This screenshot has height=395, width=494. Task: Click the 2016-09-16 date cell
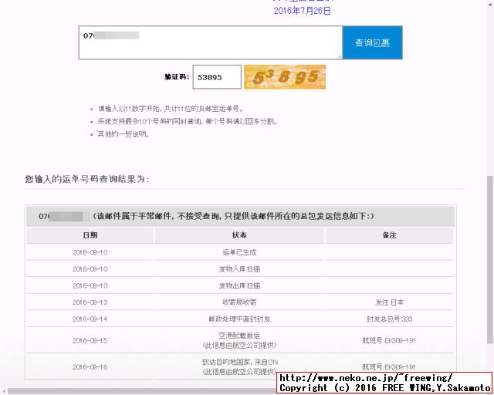tap(90, 367)
